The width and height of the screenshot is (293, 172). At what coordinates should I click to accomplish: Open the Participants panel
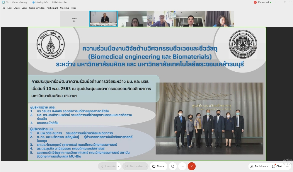[259, 166]
